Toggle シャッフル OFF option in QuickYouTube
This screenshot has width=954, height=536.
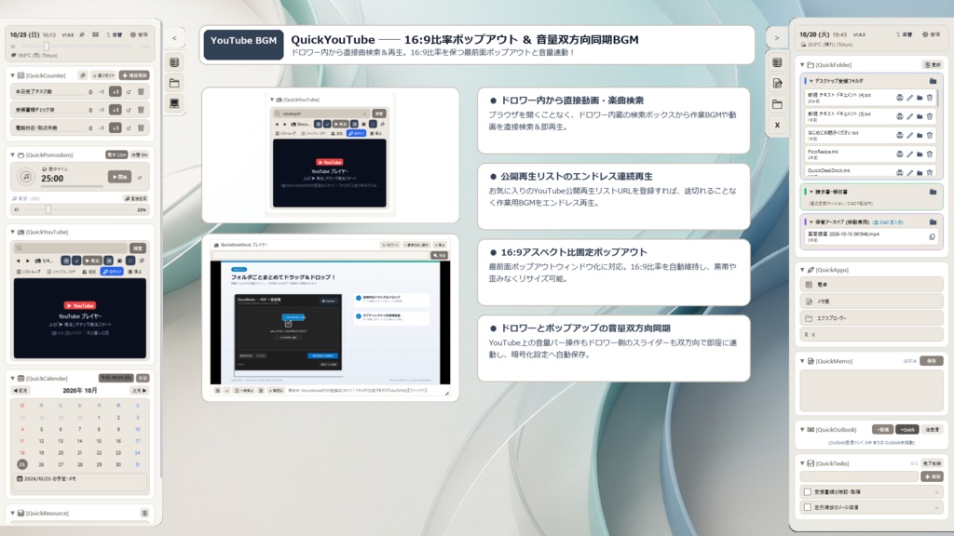tap(61, 272)
